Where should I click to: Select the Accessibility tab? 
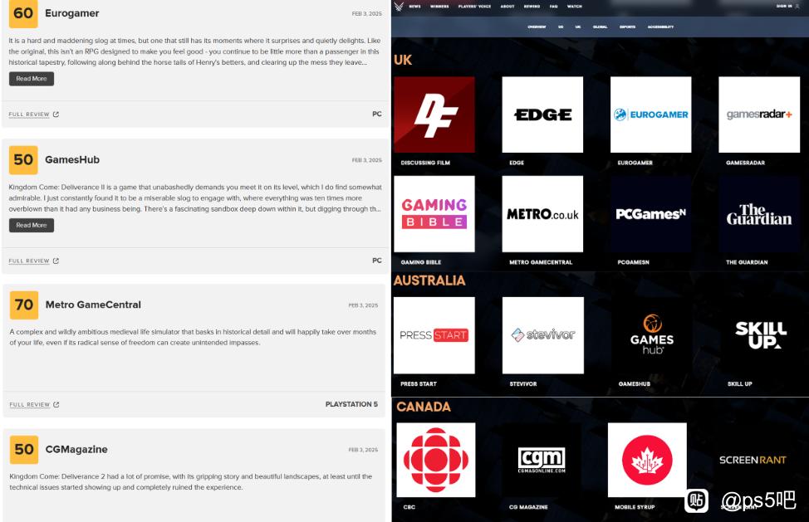(660, 27)
